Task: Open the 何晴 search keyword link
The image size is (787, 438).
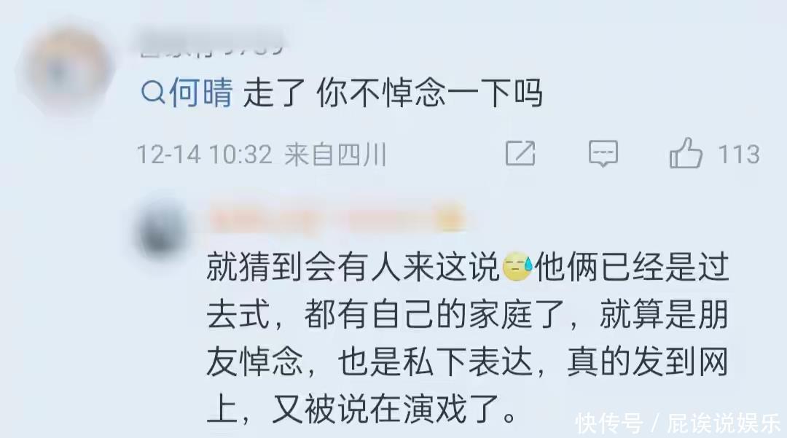Action: (x=201, y=93)
